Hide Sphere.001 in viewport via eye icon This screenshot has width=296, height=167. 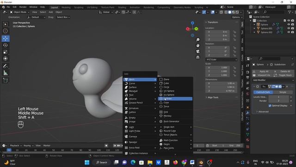click(x=289, y=28)
